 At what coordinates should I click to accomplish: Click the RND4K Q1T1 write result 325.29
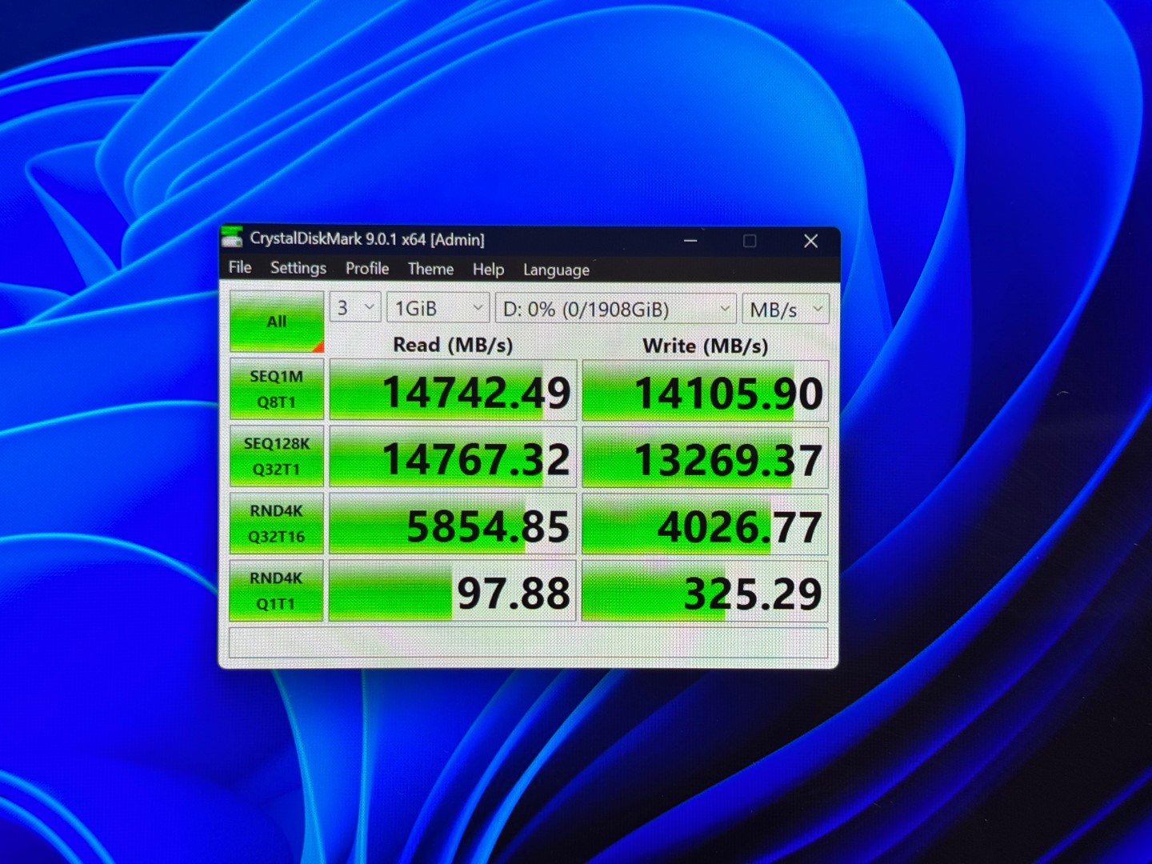point(705,593)
